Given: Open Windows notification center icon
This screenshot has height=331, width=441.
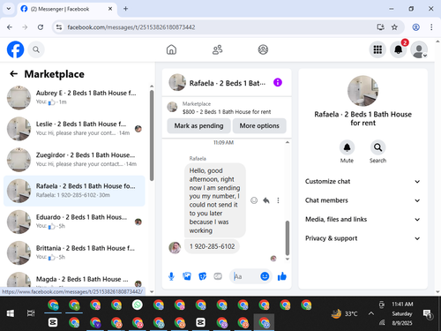Looking at the screenshot, I should (x=427, y=313).
